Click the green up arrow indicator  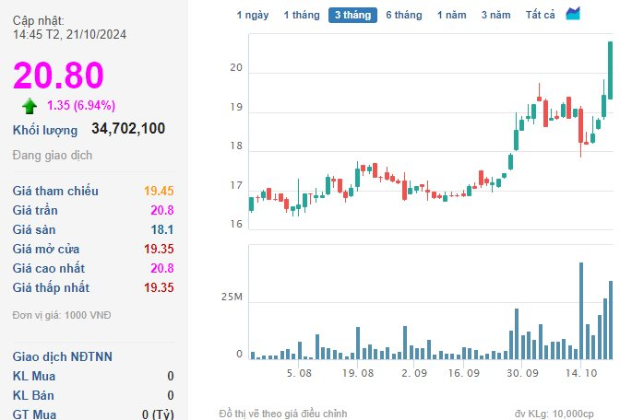(30, 106)
